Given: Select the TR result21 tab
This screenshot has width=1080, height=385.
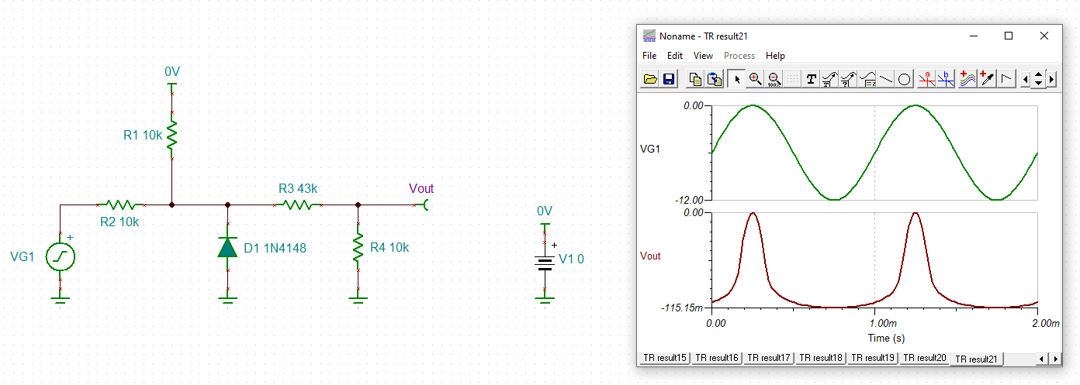Looking at the screenshot, I should (978, 359).
